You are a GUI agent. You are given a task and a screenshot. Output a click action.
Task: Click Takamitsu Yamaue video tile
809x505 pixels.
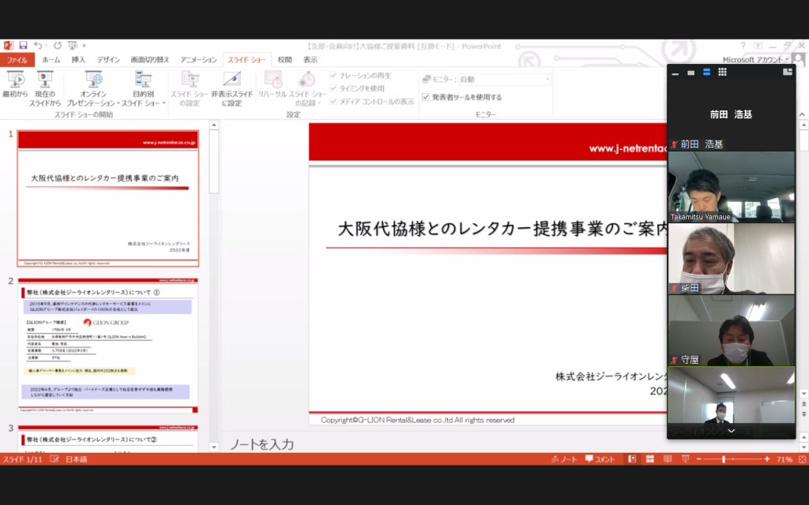click(x=731, y=186)
